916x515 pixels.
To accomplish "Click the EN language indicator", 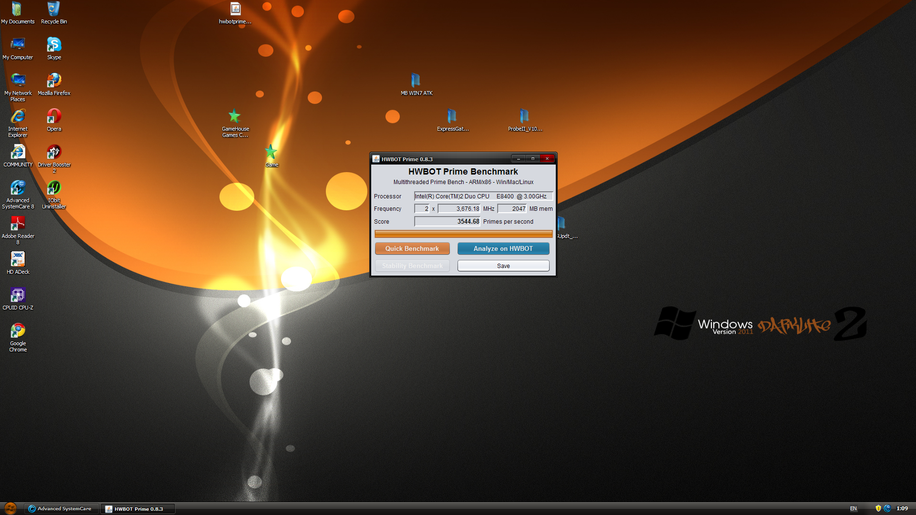I will (x=854, y=509).
